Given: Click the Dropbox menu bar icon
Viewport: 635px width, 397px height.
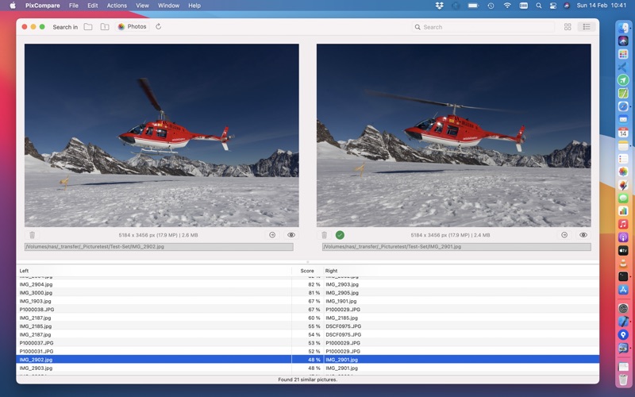Looking at the screenshot, I should click(440, 6).
